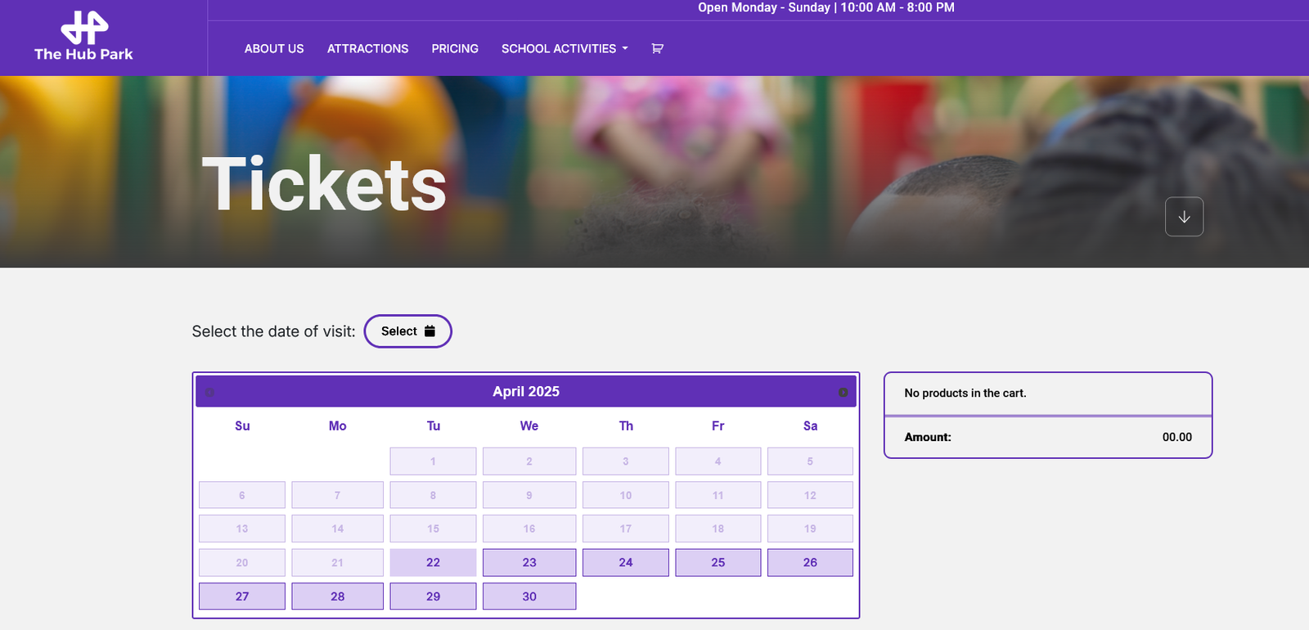Click the 'We' weekday header
This screenshot has height=630, width=1309.
[x=529, y=426]
